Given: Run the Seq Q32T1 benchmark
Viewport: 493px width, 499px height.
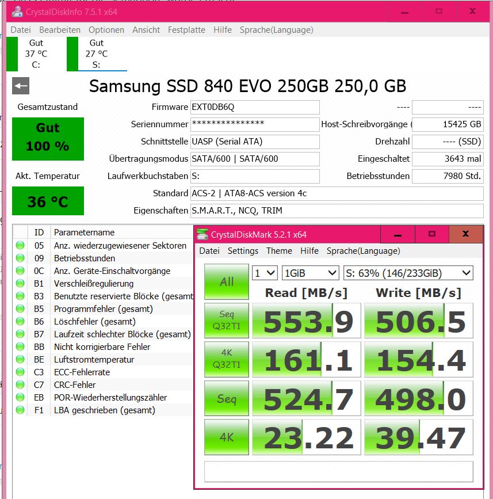Looking at the screenshot, I should tap(227, 320).
